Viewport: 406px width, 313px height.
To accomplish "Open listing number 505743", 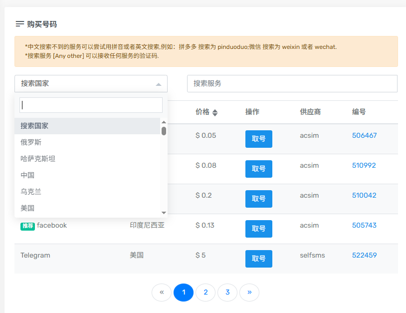I will click(364, 226).
